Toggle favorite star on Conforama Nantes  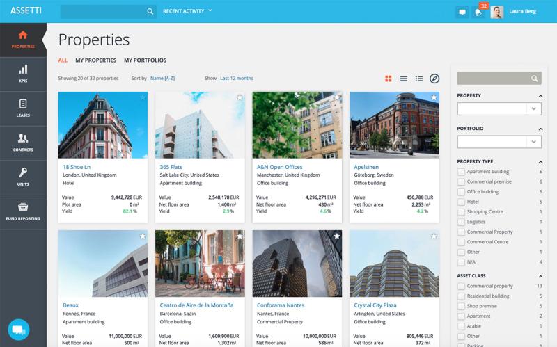pos(337,236)
